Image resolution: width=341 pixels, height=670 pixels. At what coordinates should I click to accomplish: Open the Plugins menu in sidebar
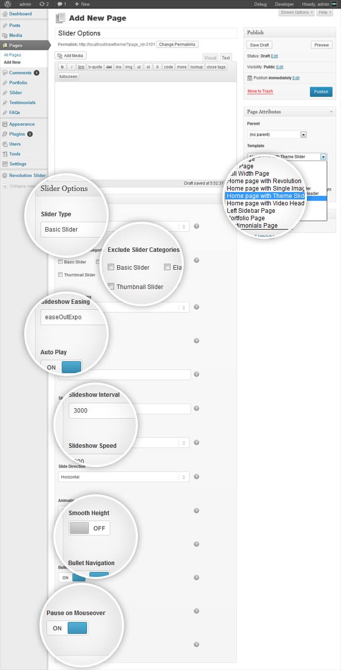point(17,134)
